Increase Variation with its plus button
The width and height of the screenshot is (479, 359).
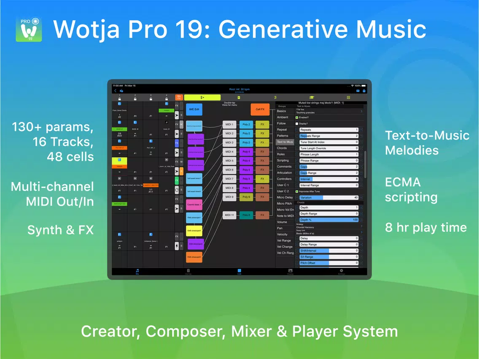pos(361,198)
